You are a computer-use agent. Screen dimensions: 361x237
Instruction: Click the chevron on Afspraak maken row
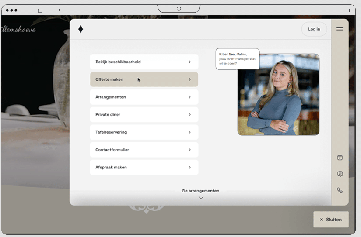[189, 168]
